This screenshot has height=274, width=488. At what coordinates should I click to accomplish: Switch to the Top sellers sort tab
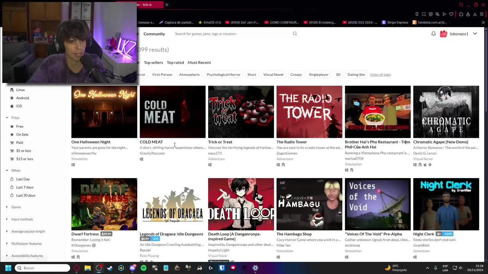point(153,62)
